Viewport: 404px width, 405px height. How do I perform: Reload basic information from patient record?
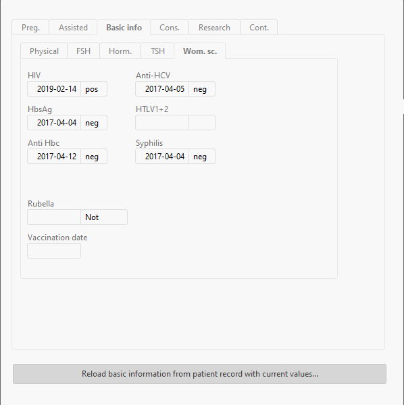[199, 374]
